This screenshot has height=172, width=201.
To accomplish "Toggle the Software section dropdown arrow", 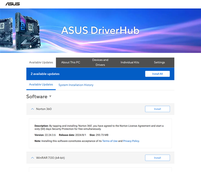I will click(50, 96).
